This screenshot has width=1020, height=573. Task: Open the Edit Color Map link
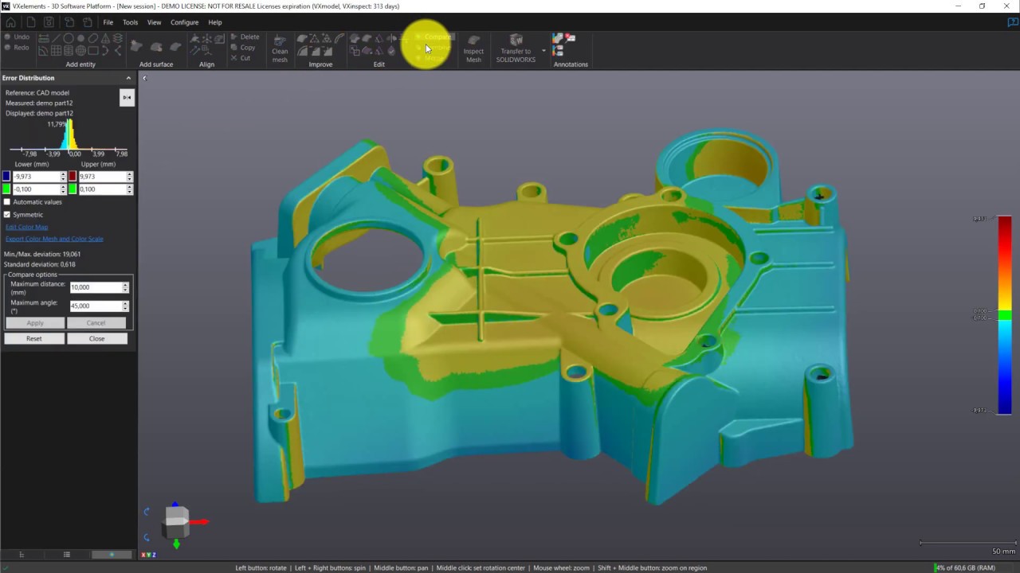point(26,227)
